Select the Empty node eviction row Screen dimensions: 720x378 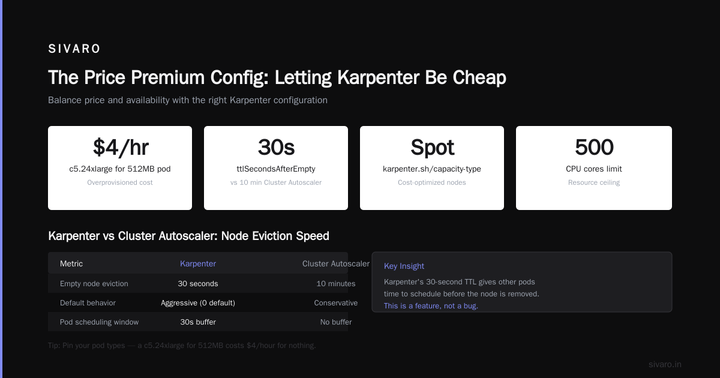pyautogui.click(x=198, y=283)
